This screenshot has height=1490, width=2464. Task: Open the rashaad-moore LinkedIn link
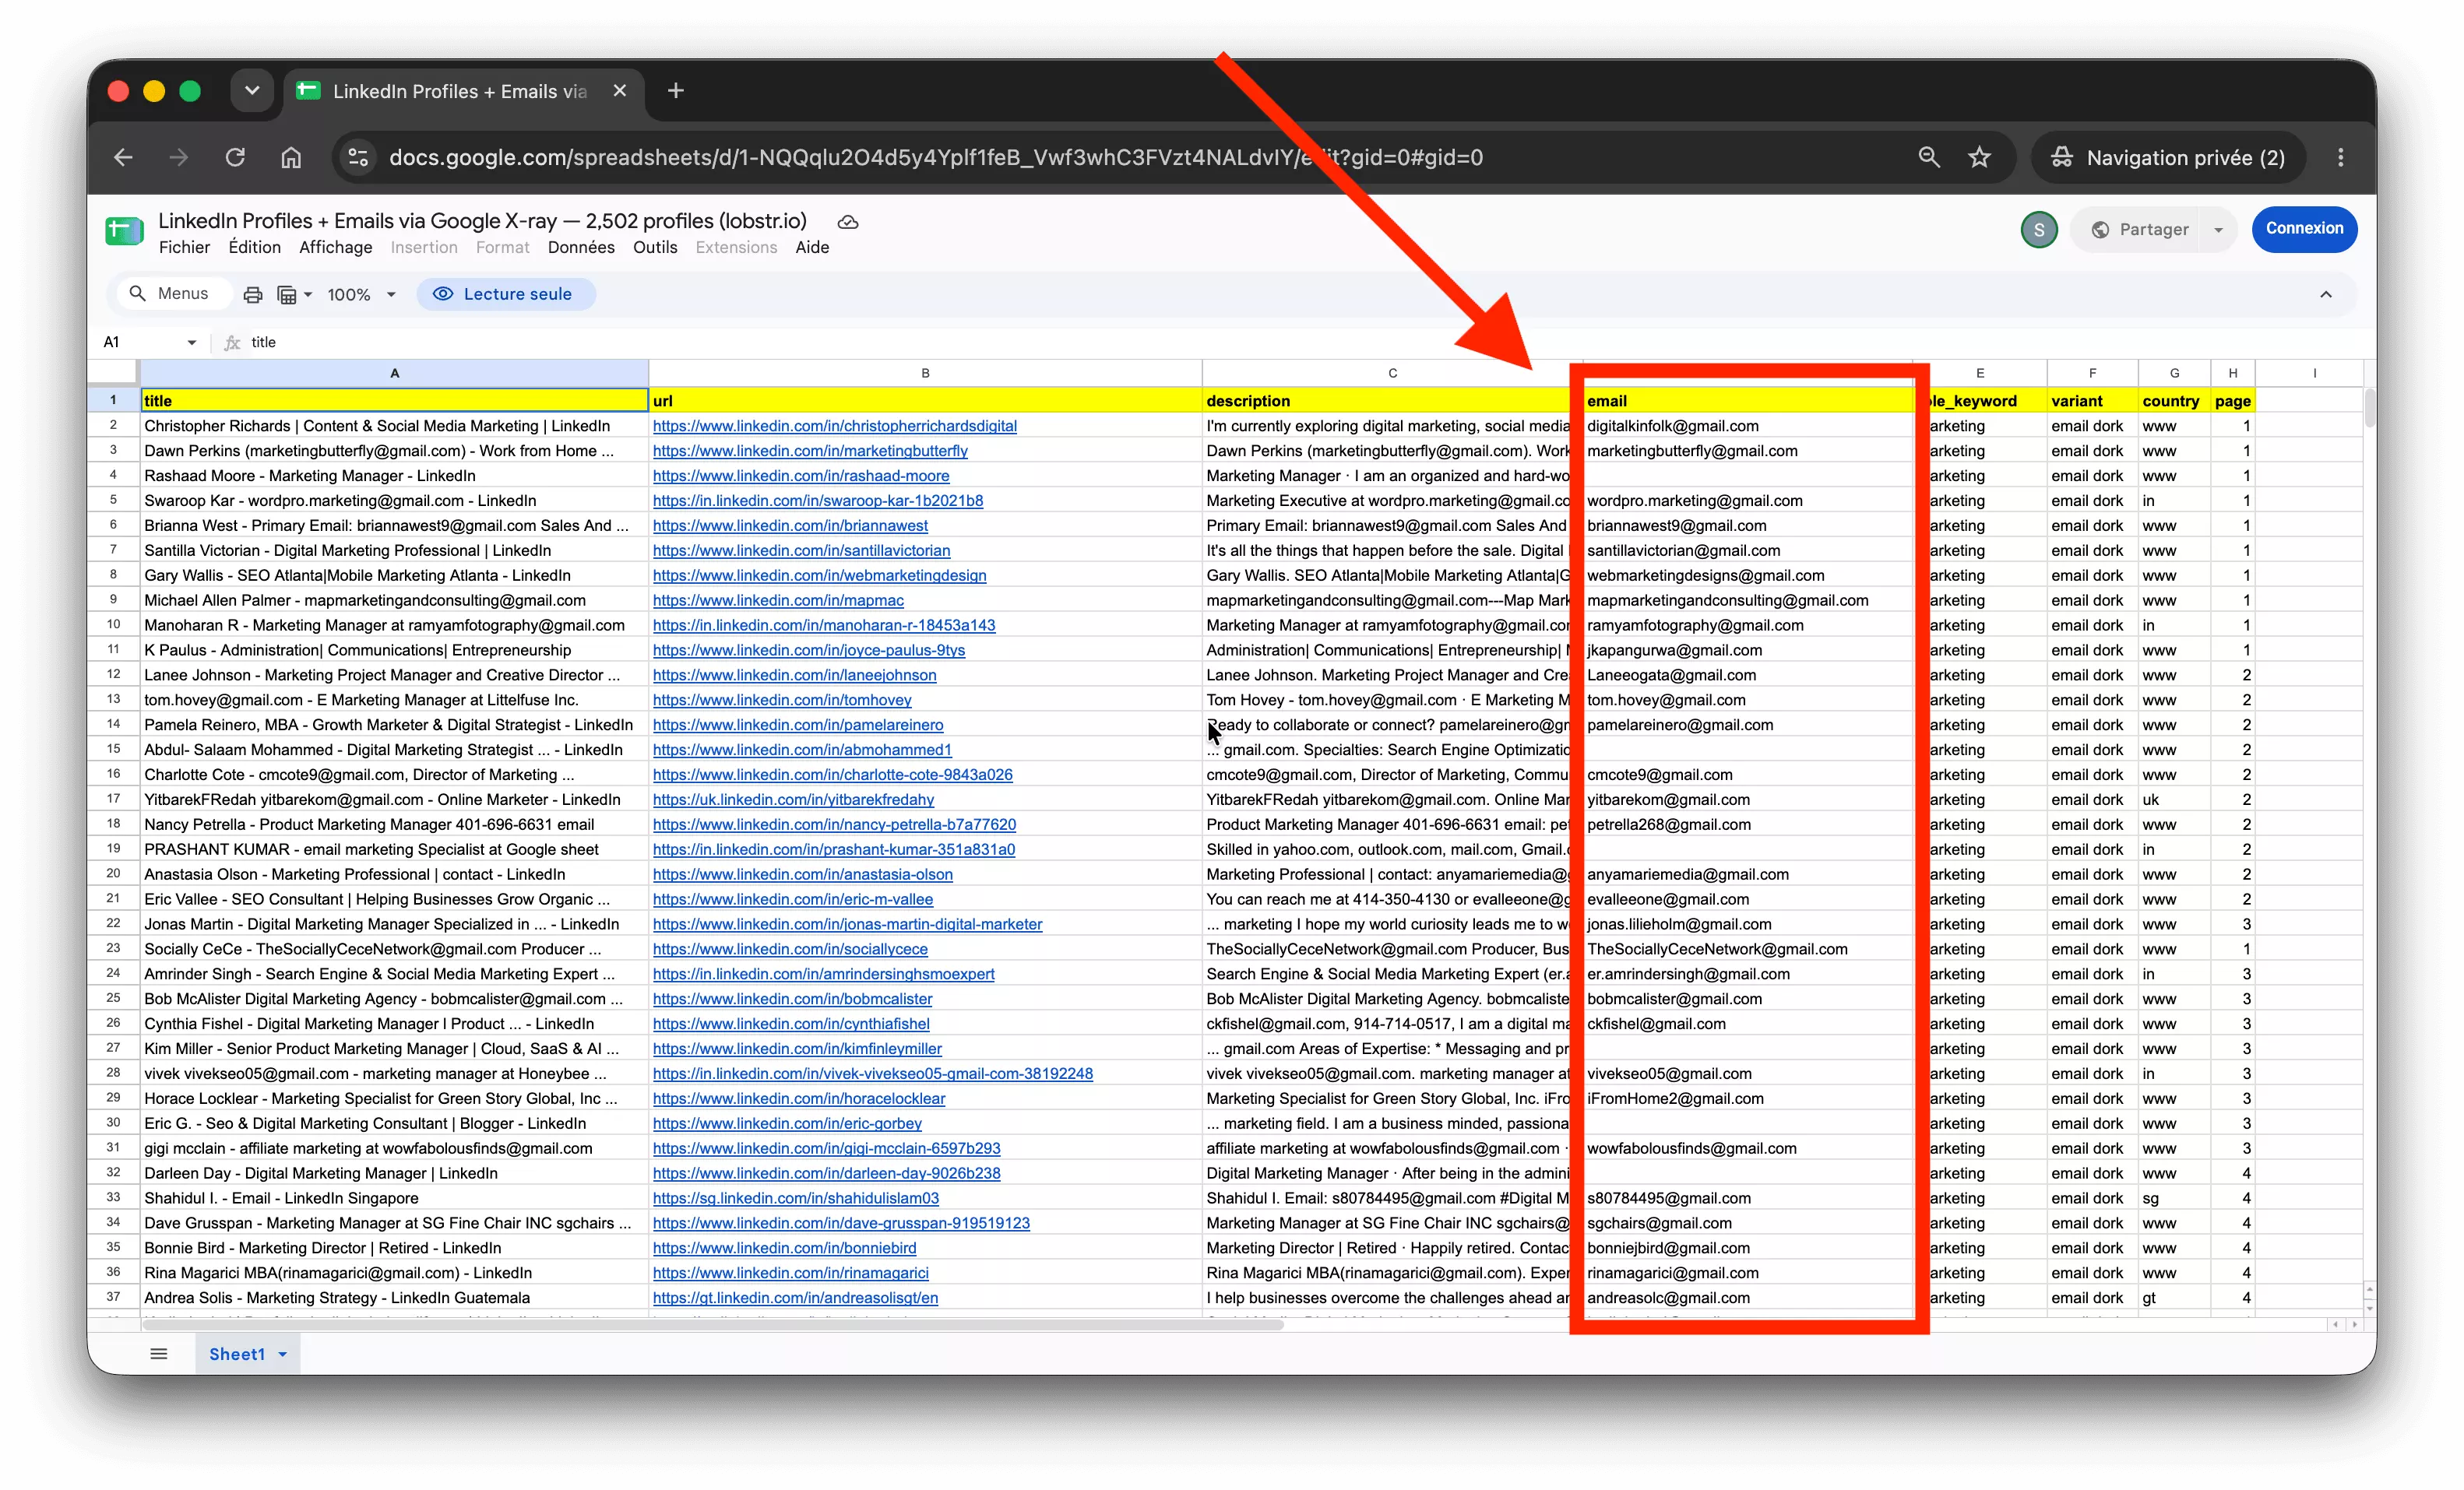tap(801, 476)
